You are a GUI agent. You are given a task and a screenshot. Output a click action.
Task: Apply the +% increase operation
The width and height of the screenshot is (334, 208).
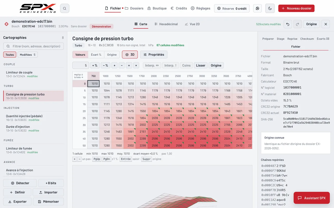tap(95, 66)
